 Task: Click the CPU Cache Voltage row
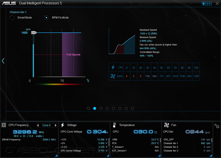(84, 151)
